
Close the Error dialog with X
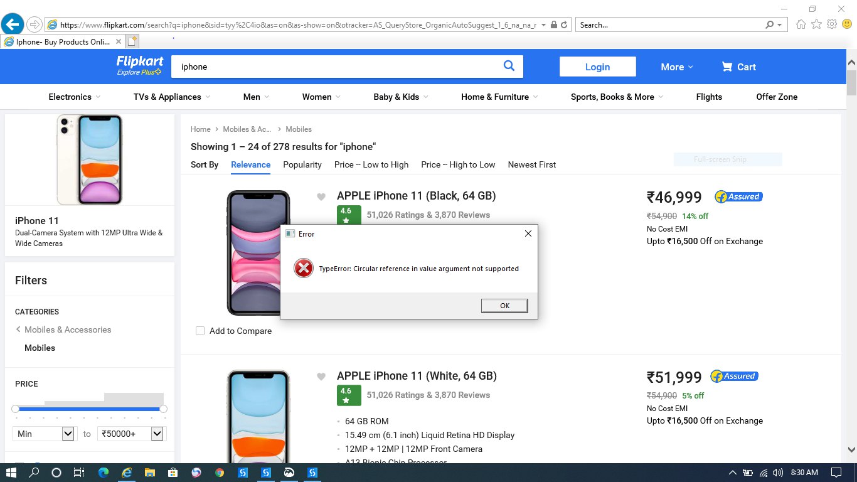(528, 233)
